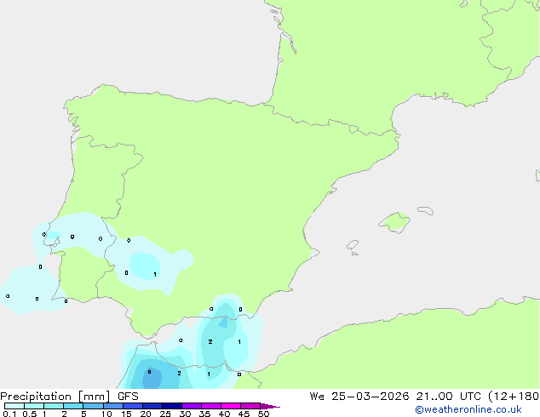Click the 'Precipitation [mm]' legend title
The image size is (540, 417).
pyautogui.click(x=55, y=397)
